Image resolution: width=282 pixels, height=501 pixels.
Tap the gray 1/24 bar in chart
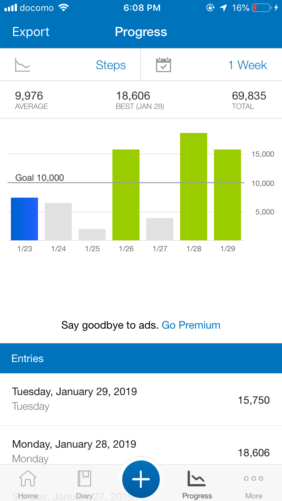coord(58,222)
